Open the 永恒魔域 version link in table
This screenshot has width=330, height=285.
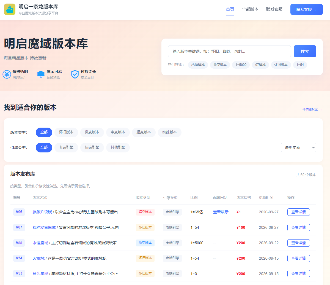click(x=40, y=243)
